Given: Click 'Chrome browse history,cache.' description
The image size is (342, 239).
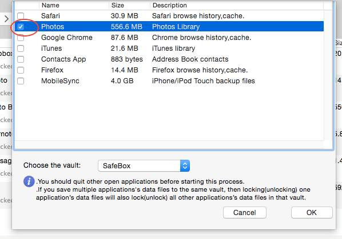Looking at the screenshot, I should pyautogui.click(x=201, y=38).
